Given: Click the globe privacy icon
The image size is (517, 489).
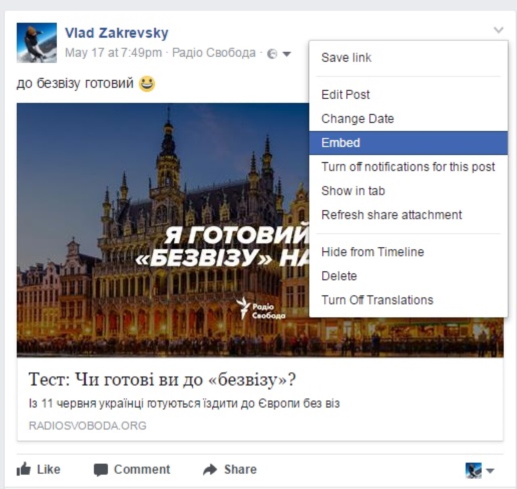Looking at the screenshot, I should coord(272,54).
